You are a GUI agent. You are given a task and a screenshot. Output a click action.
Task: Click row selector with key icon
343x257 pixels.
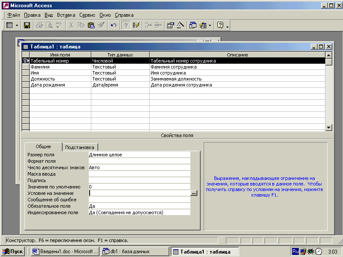click(26, 61)
